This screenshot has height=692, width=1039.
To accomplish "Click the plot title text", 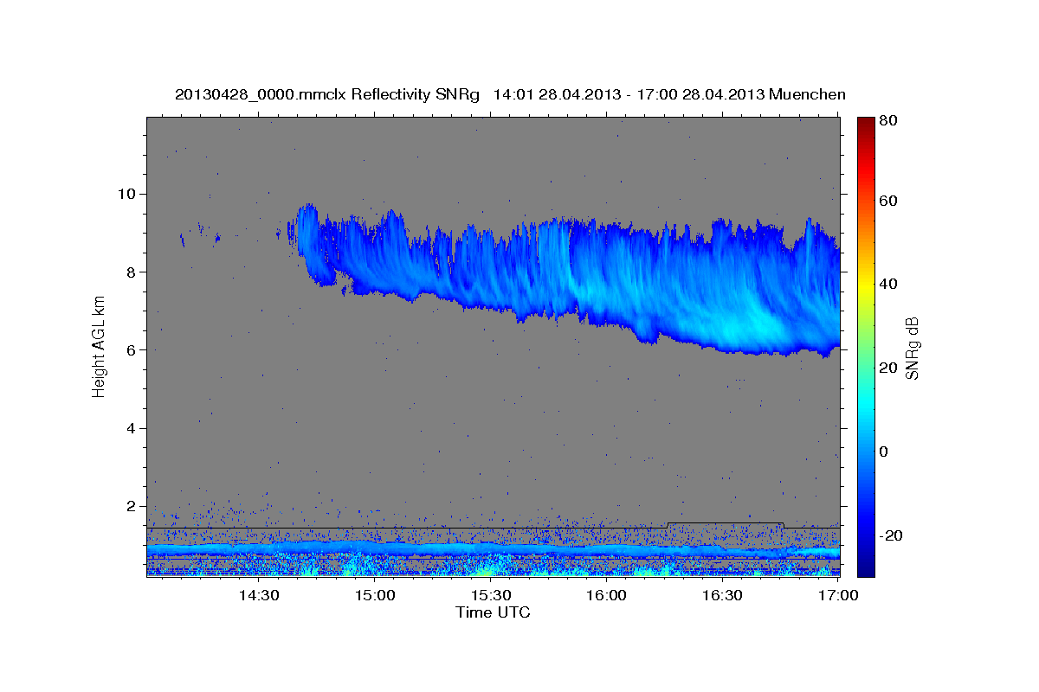I will point(510,94).
